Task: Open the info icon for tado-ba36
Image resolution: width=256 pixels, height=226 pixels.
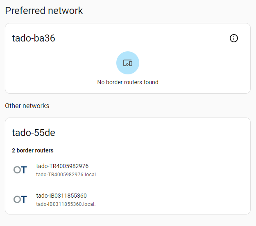Action: tap(234, 39)
